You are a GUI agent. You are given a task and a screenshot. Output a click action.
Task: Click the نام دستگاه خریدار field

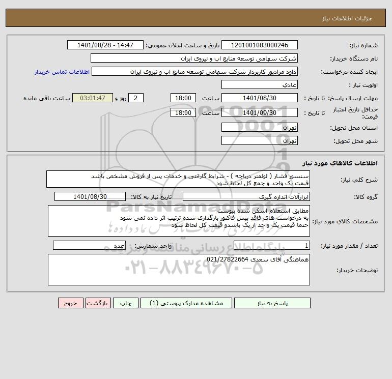point(194,58)
